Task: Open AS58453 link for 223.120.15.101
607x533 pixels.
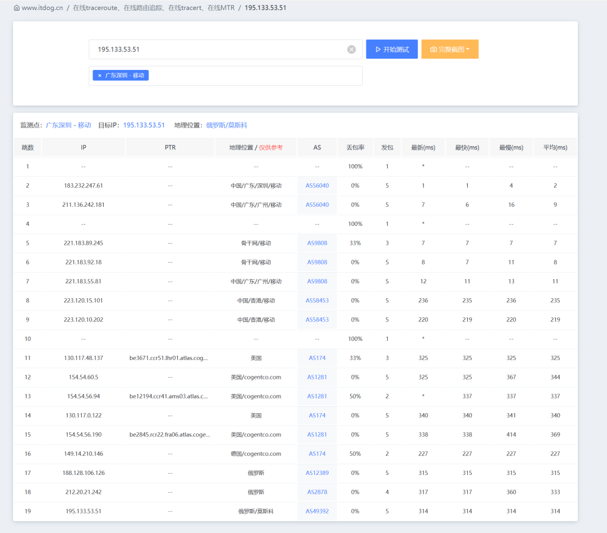Action: (317, 301)
